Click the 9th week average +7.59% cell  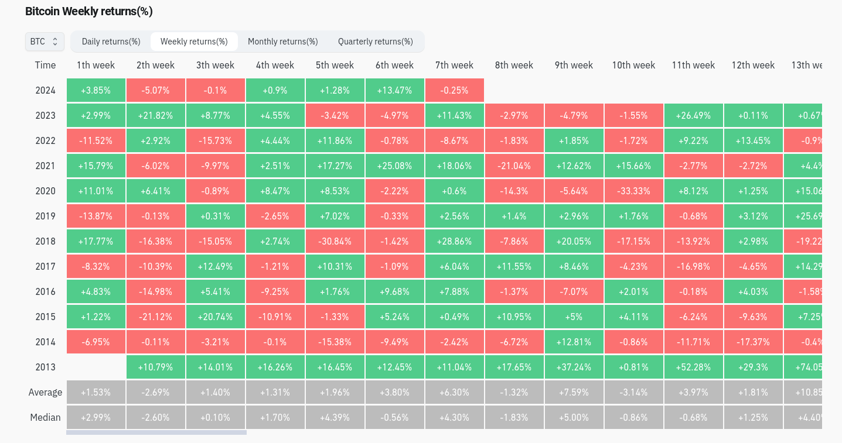point(574,392)
